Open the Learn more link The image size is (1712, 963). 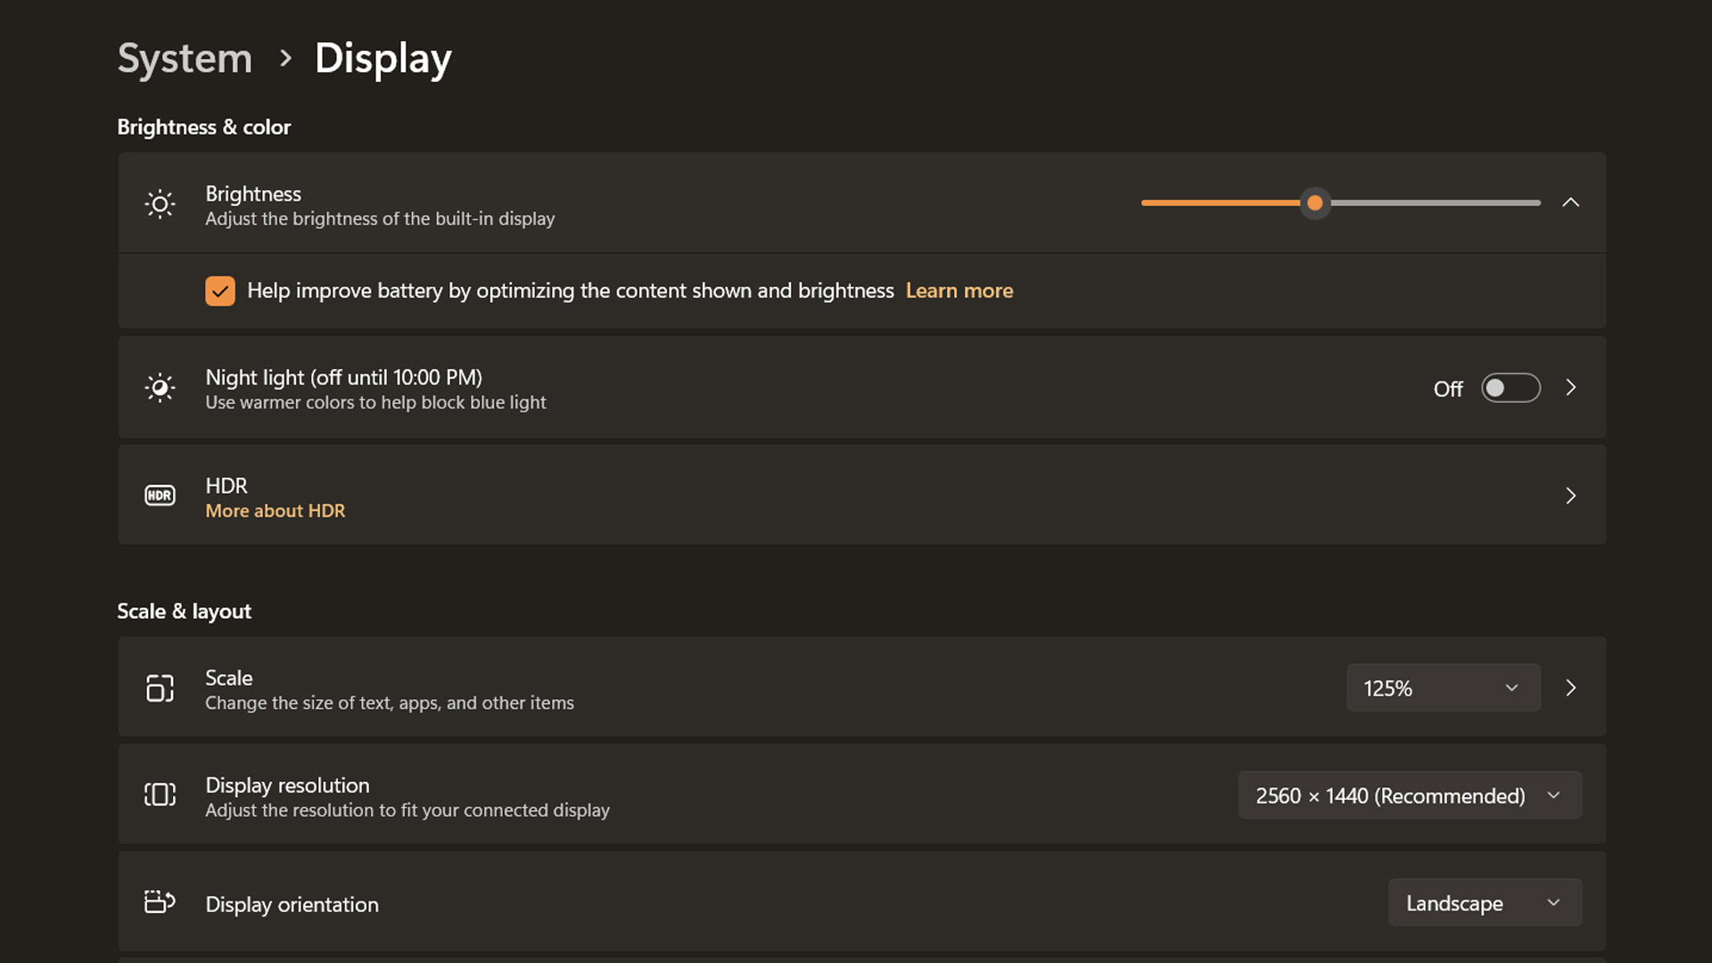pos(959,291)
